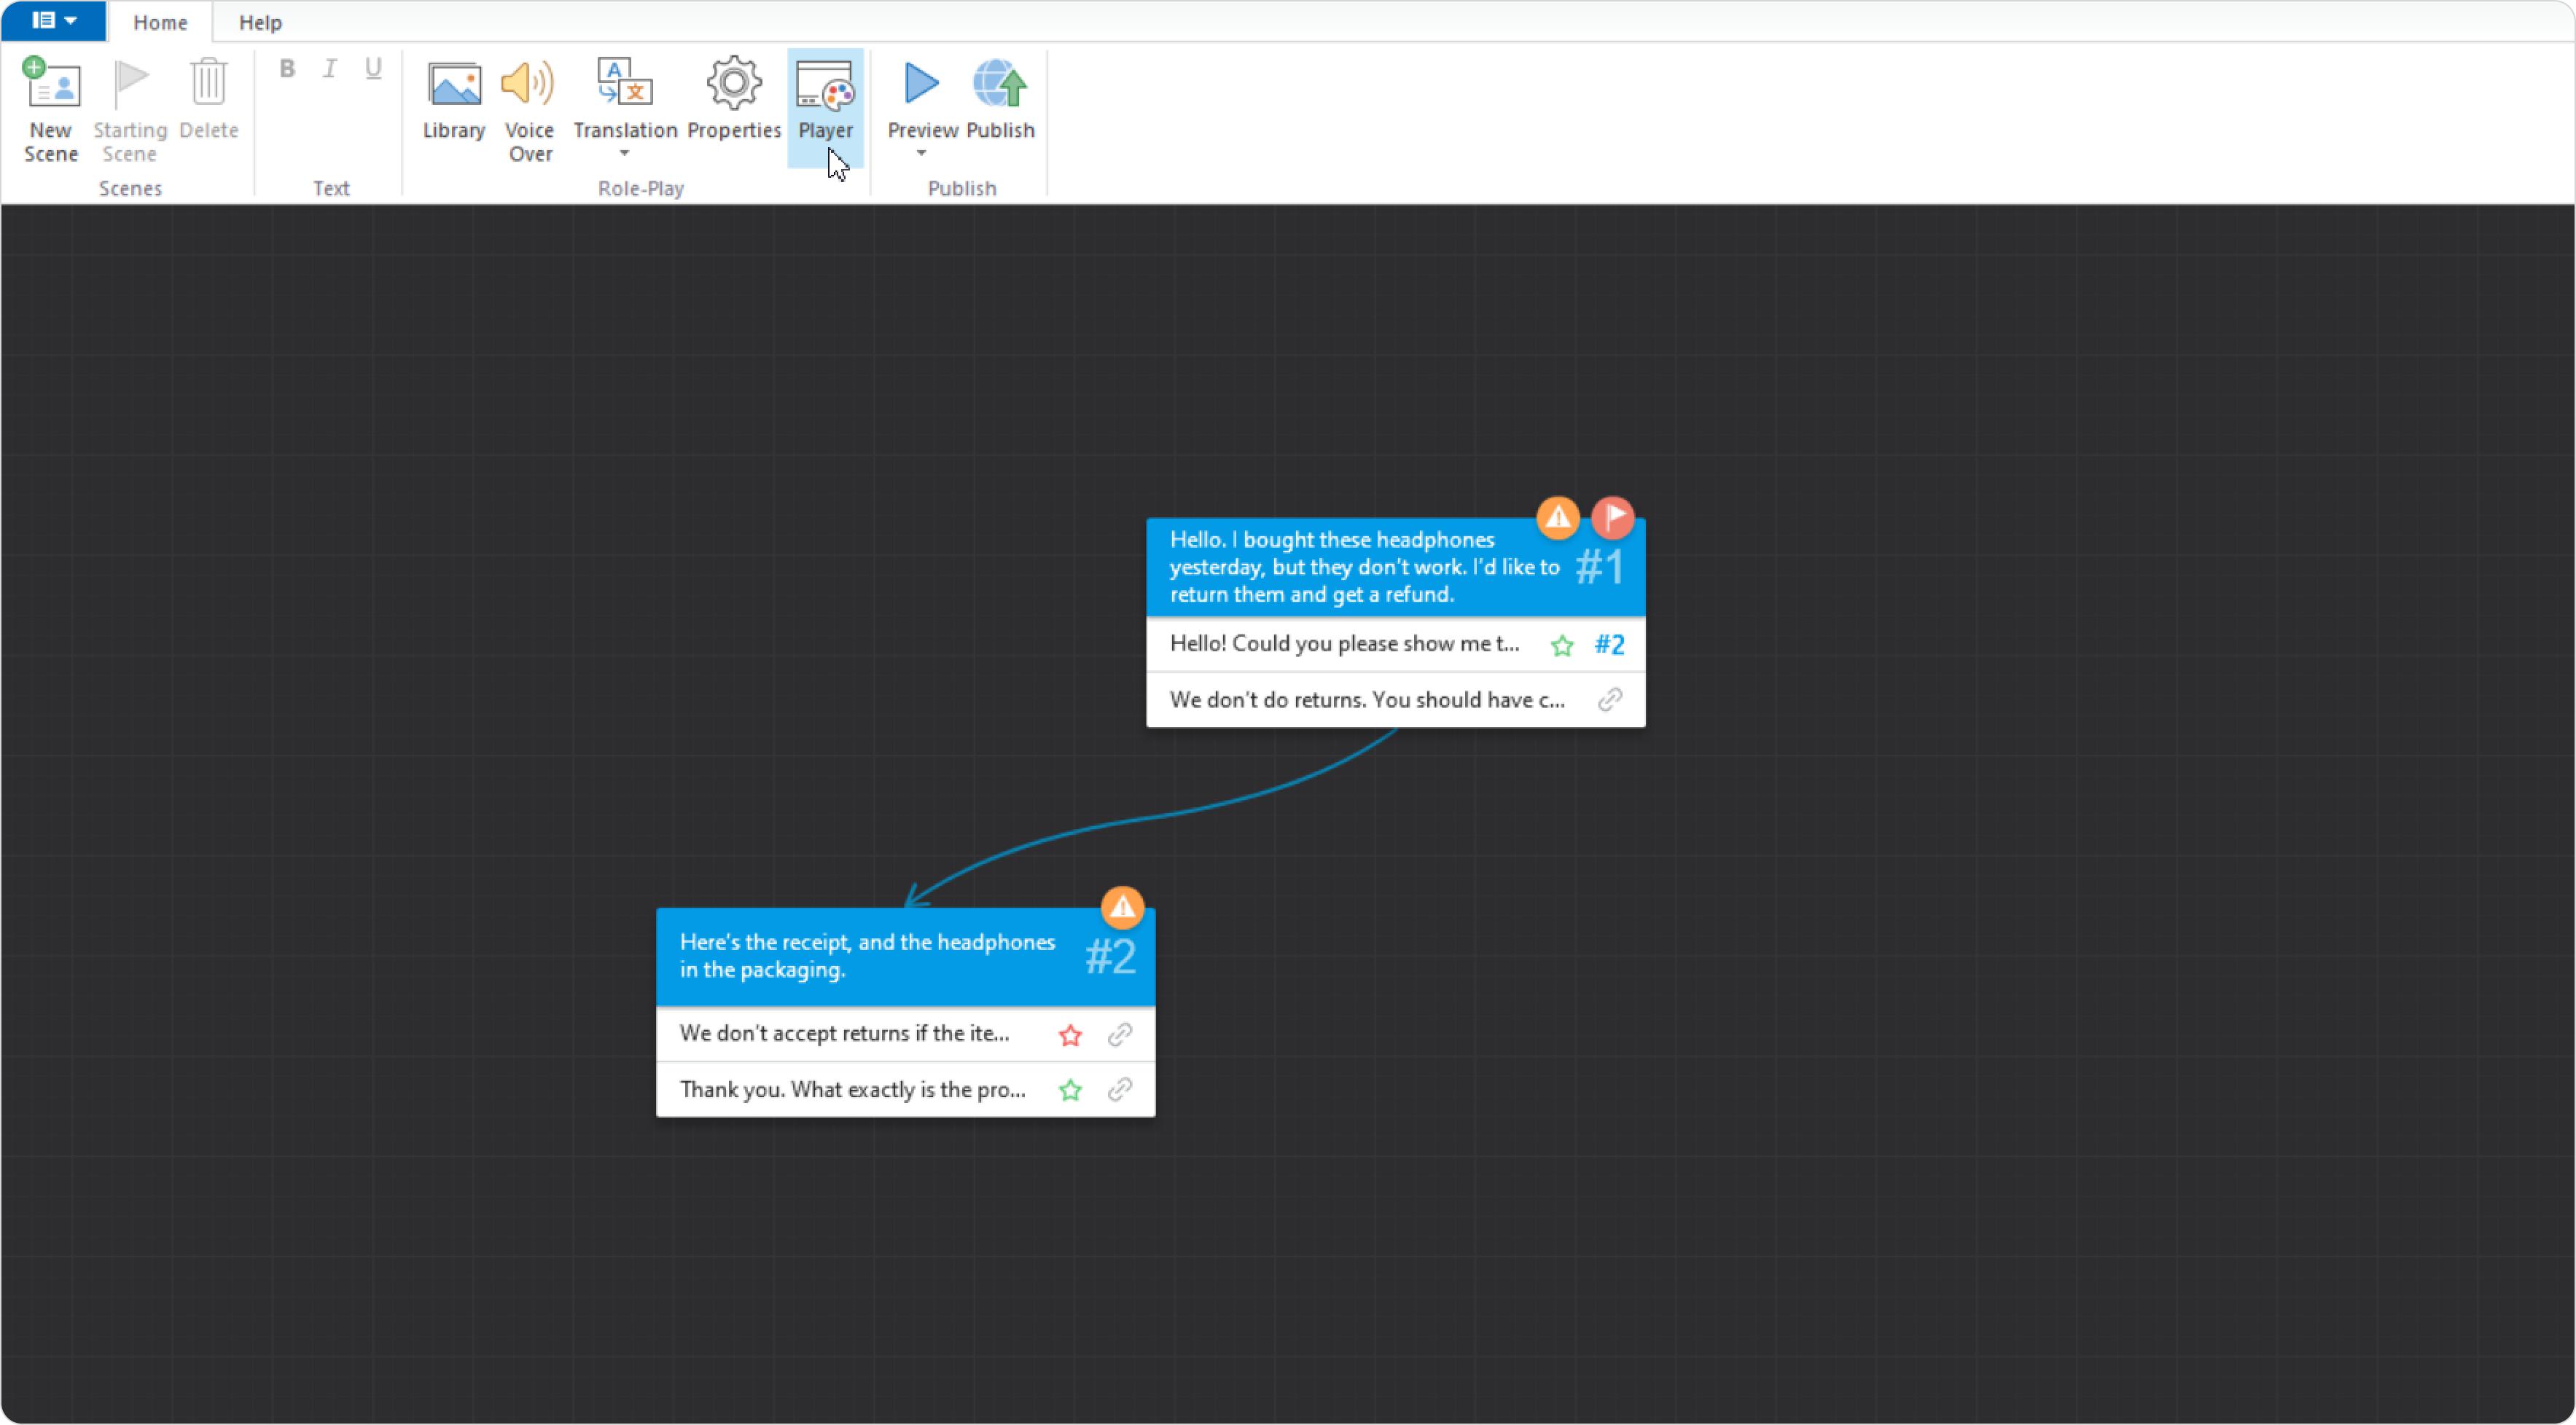
Task: Open the blue application menu dropdown
Action: point(54,21)
